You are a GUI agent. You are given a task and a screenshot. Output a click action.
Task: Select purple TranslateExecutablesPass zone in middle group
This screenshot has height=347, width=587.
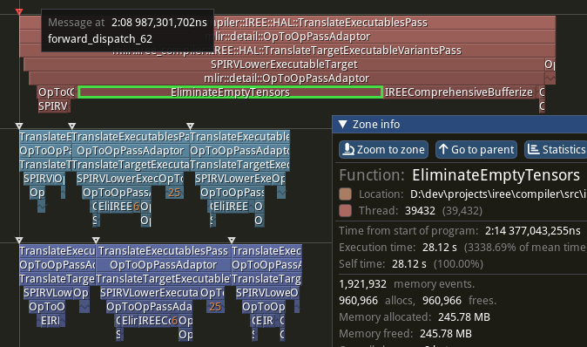tap(163, 251)
